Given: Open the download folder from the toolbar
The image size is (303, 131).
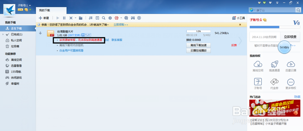Looking at the screenshot, I should coord(81,18).
